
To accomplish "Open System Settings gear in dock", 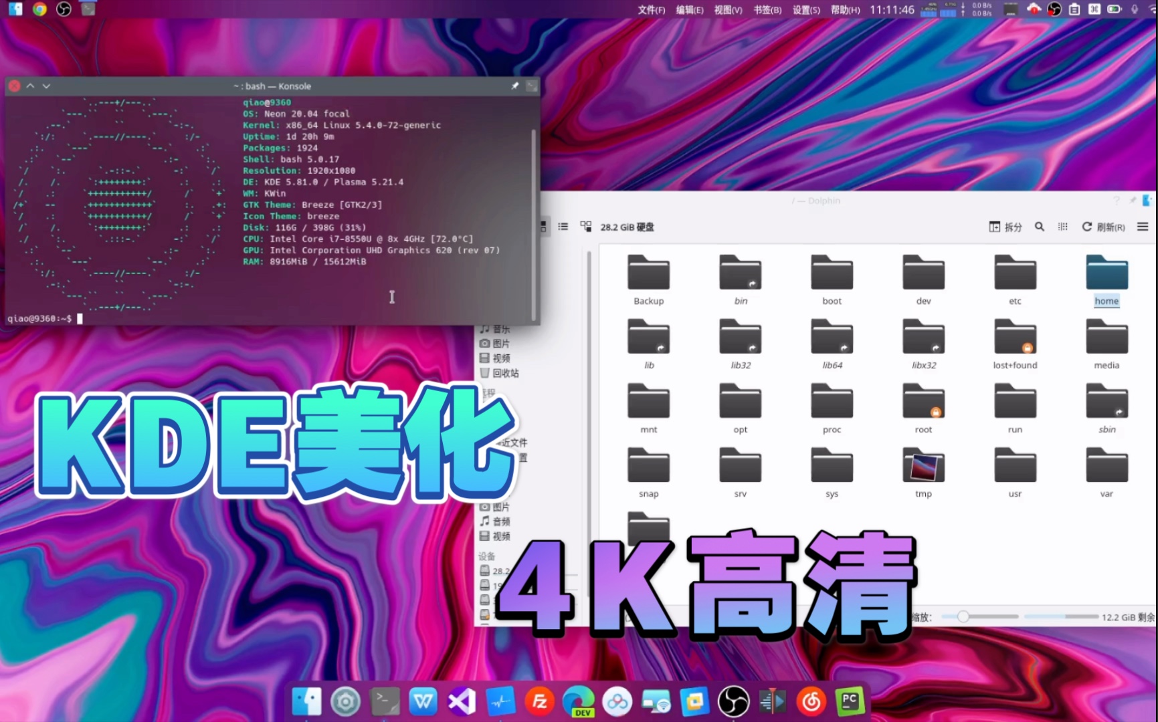I will coord(346,701).
